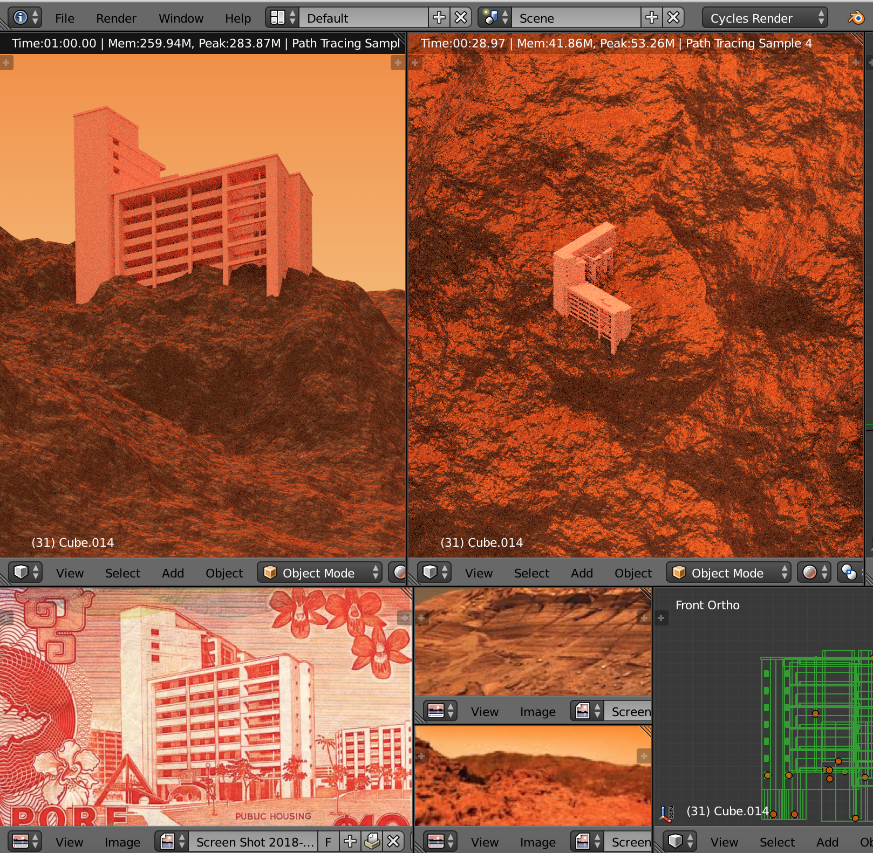This screenshot has width=873, height=853.
Task: Click the pack image icon
Action: click(x=372, y=842)
